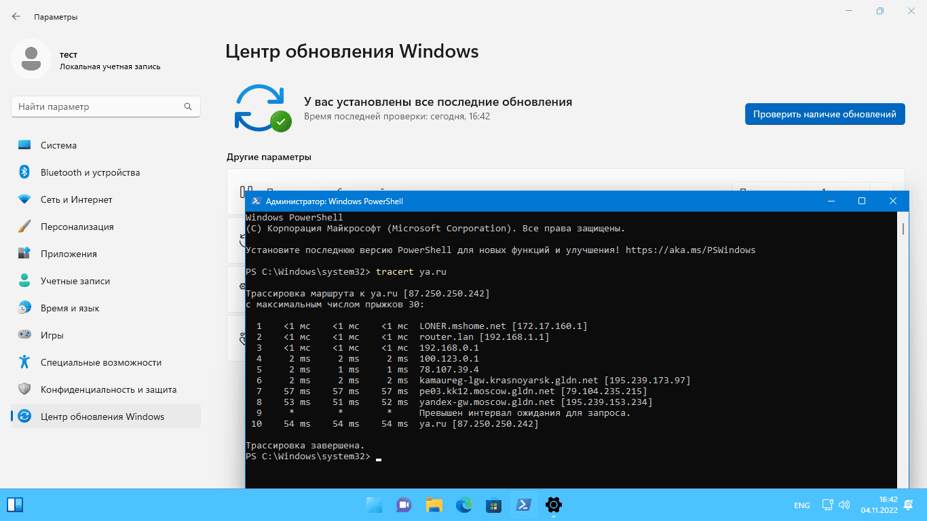927x521 pixels.
Task: Launch Microsoft Edge from the taskbar
Action: [464, 505]
